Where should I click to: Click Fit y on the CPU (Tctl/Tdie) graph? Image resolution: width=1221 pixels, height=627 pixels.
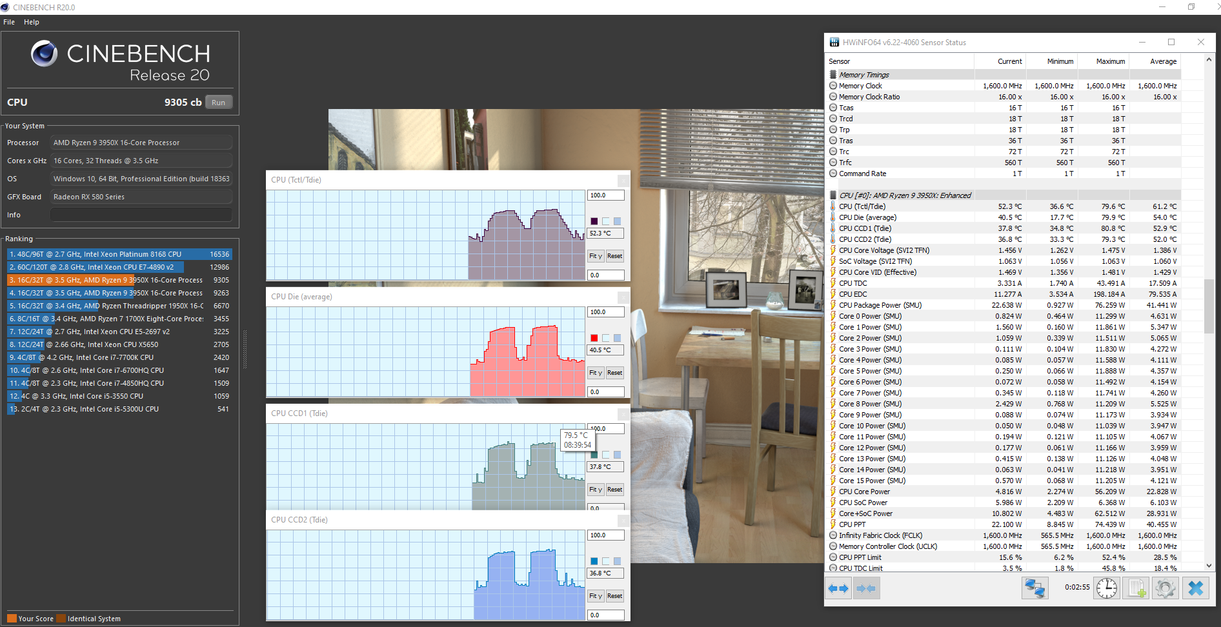595,256
